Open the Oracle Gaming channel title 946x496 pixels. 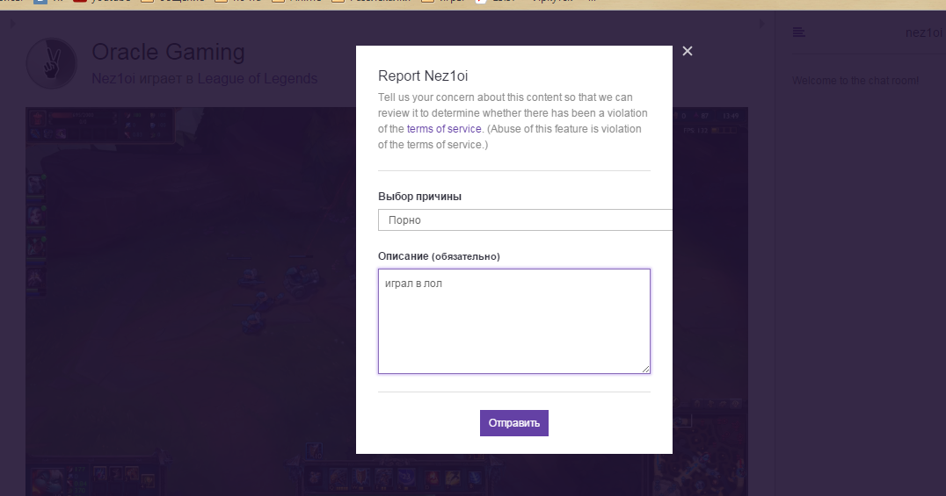pyautogui.click(x=168, y=53)
